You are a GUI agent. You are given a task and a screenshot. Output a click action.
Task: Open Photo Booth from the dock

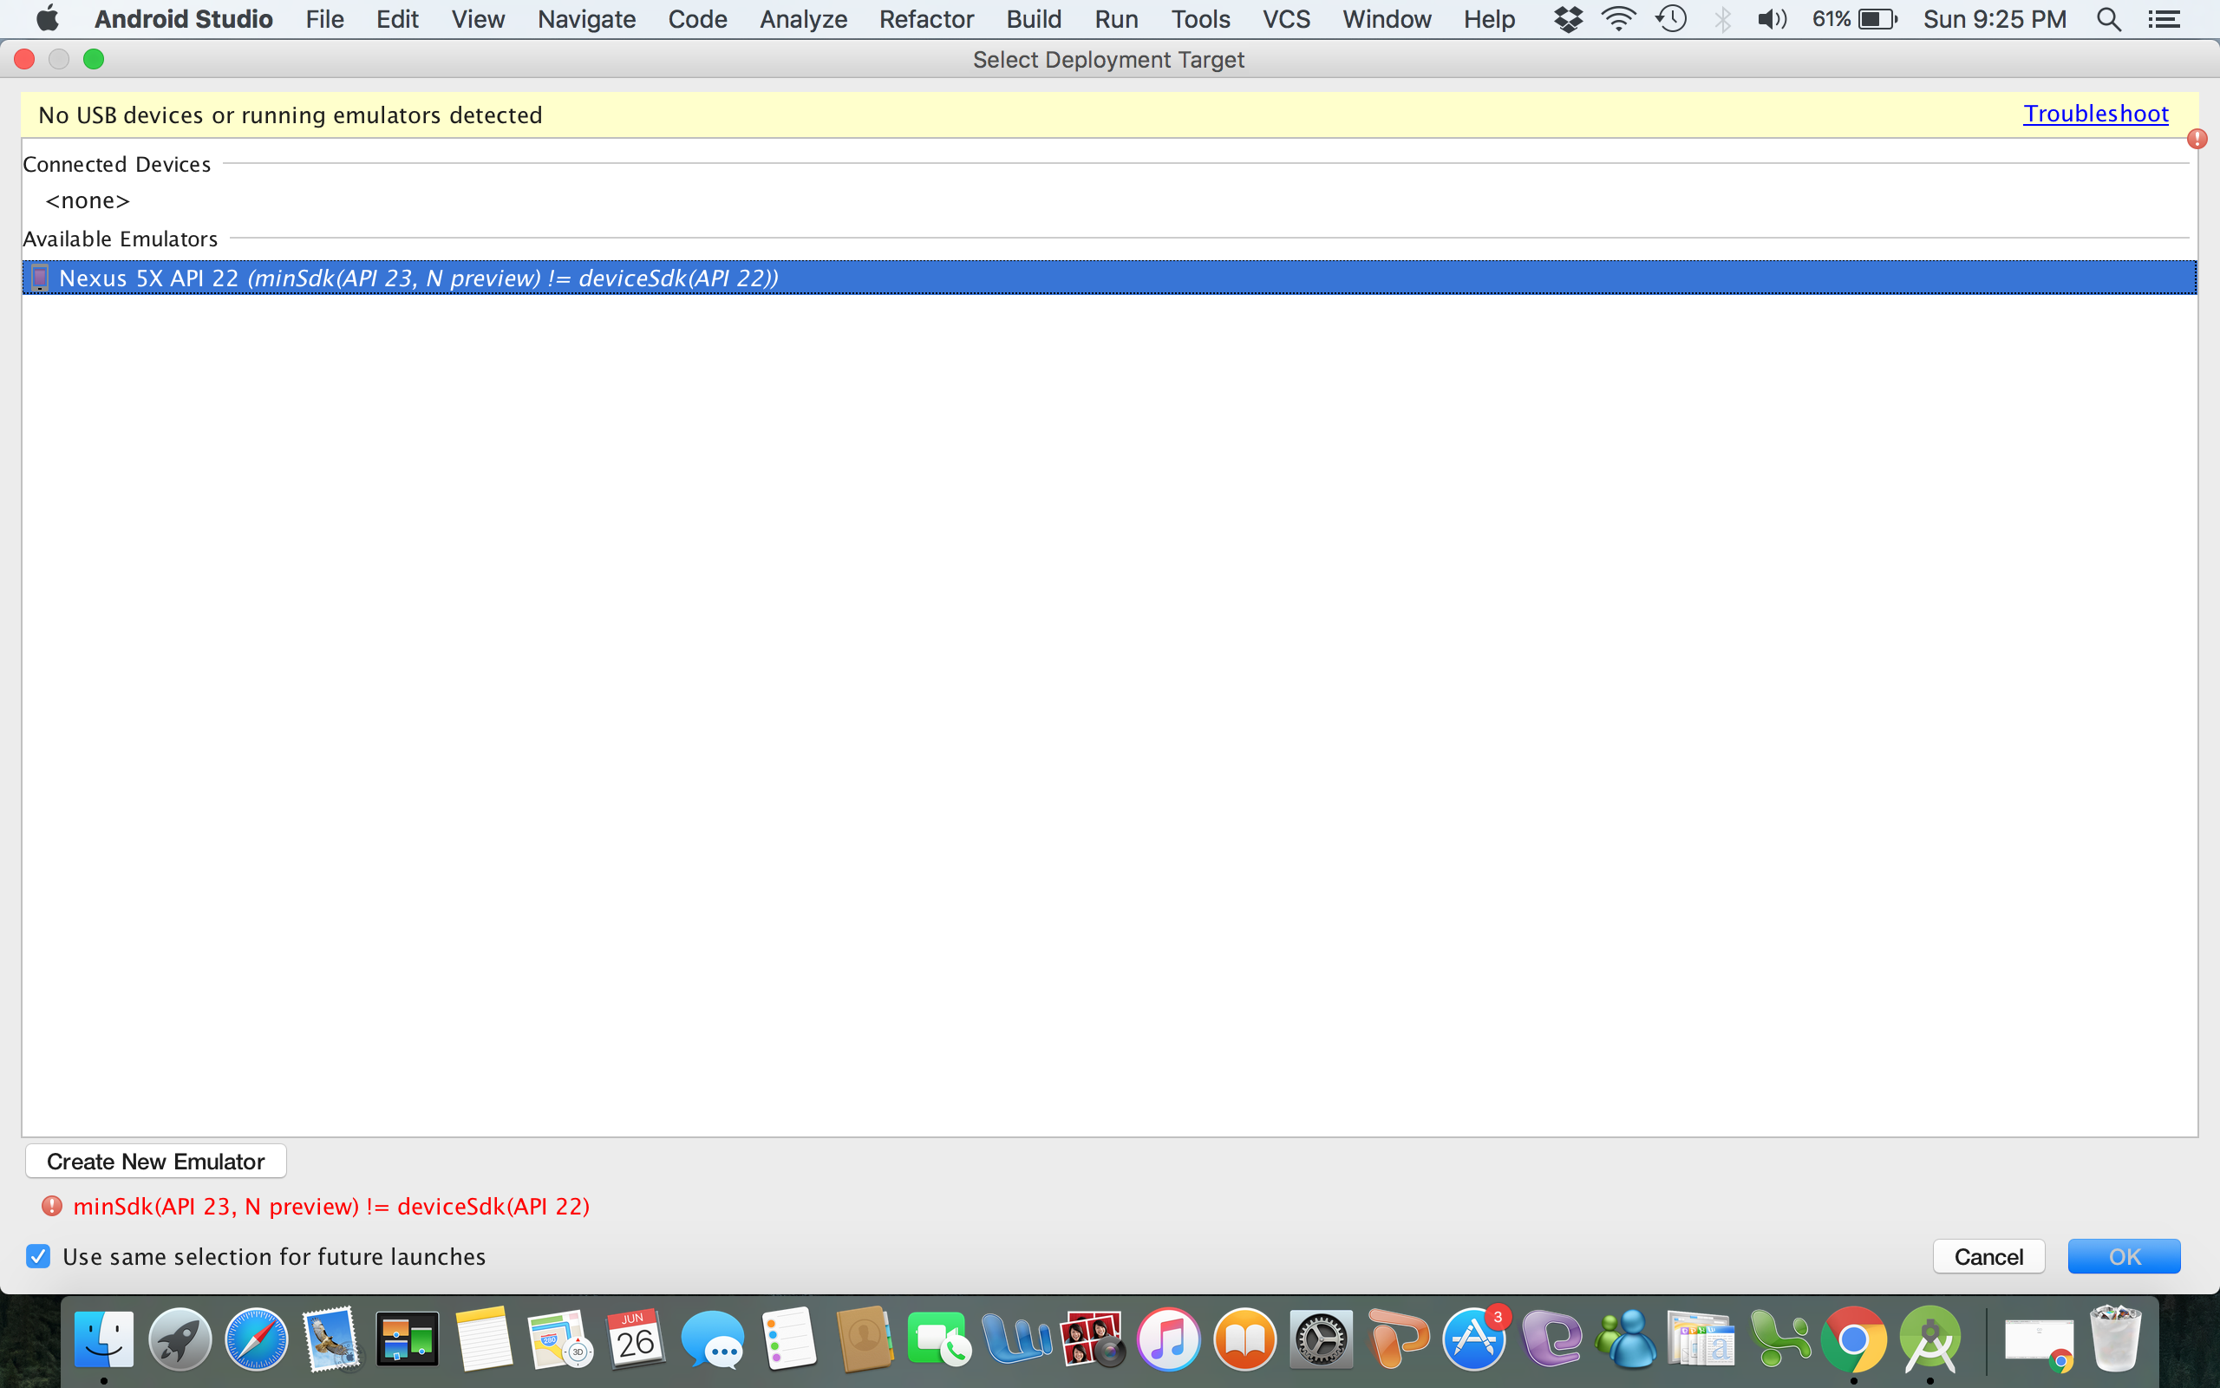click(x=1092, y=1339)
